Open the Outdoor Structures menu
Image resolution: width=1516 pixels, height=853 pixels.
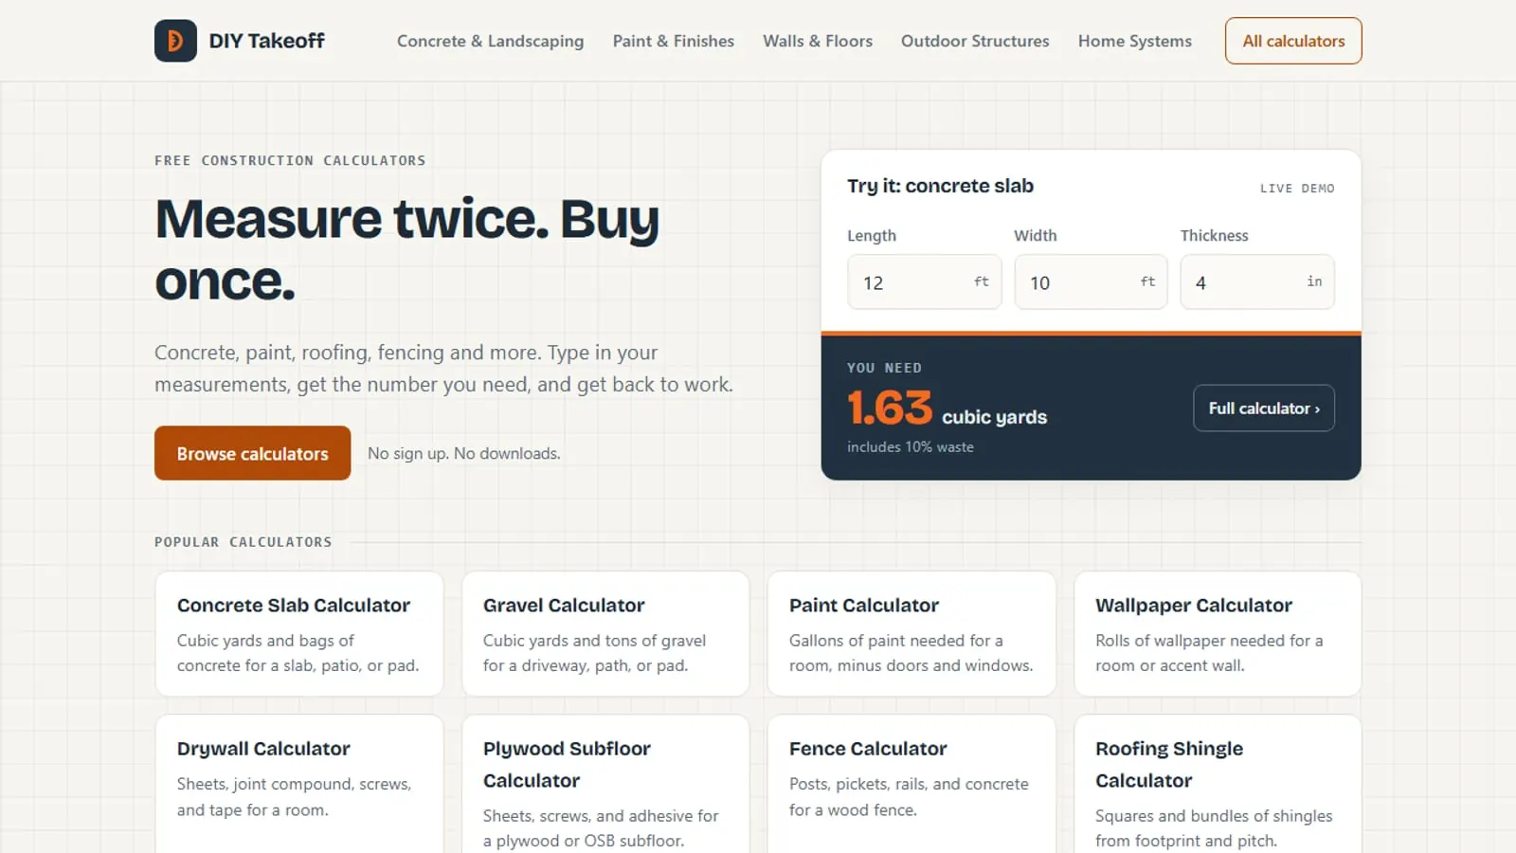click(975, 41)
